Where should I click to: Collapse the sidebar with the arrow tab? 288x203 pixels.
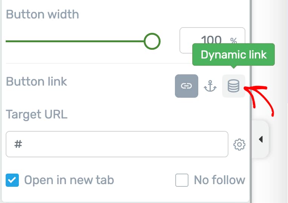[x=261, y=140]
